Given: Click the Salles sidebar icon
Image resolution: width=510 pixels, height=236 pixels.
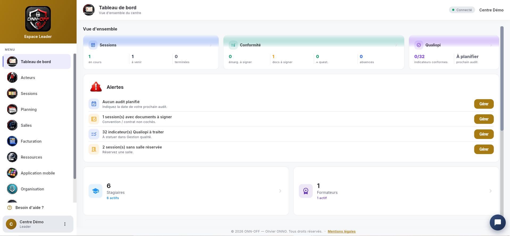Looking at the screenshot, I should point(12,125).
